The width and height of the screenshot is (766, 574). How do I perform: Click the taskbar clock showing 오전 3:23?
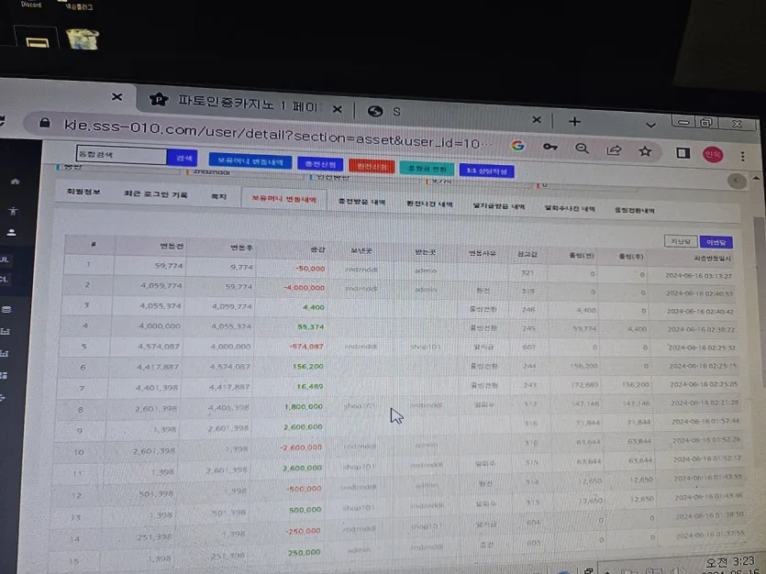(x=729, y=562)
